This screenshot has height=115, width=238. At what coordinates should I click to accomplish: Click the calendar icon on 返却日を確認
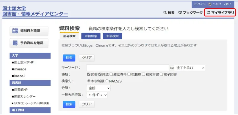pos(15,31)
